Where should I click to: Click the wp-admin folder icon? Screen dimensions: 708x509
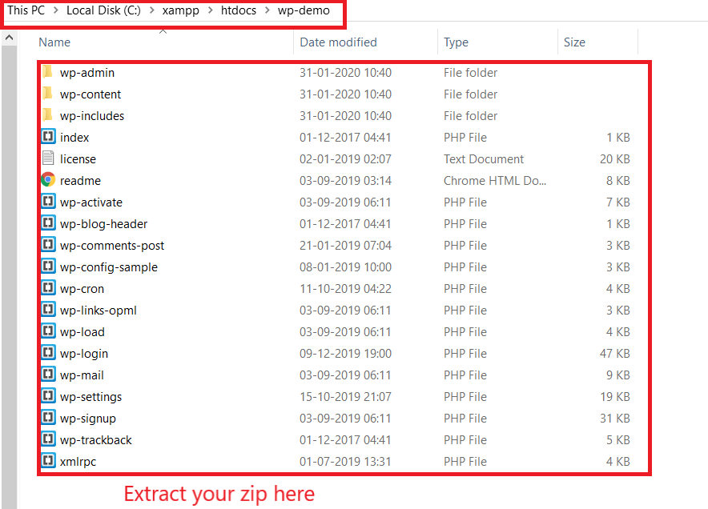pyautogui.click(x=48, y=72)
